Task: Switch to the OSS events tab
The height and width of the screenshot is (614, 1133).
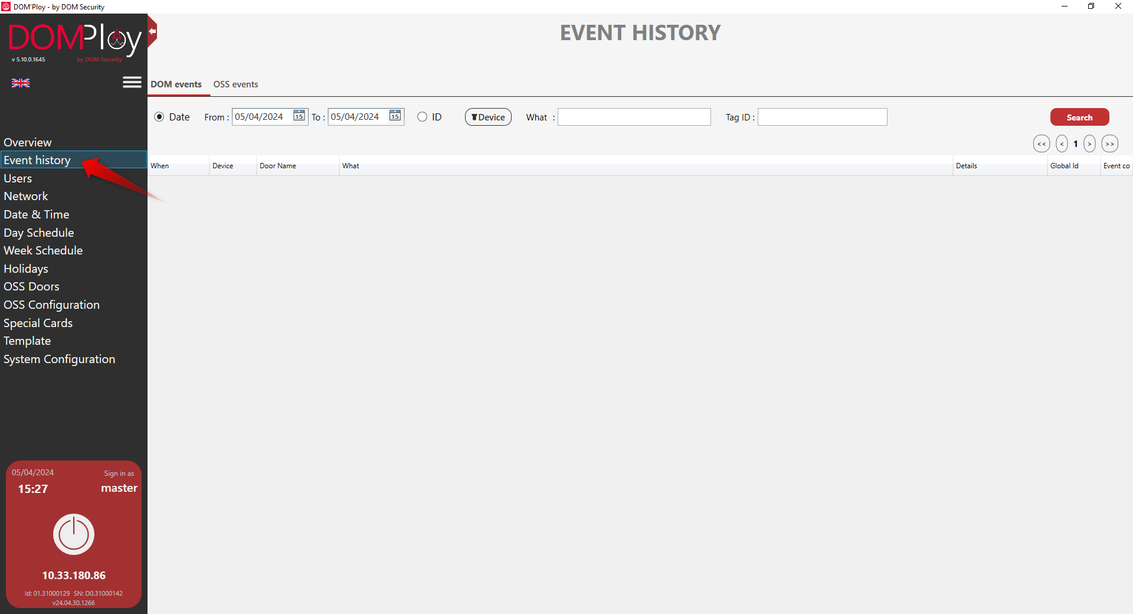Action: click(x=235, y=84)
